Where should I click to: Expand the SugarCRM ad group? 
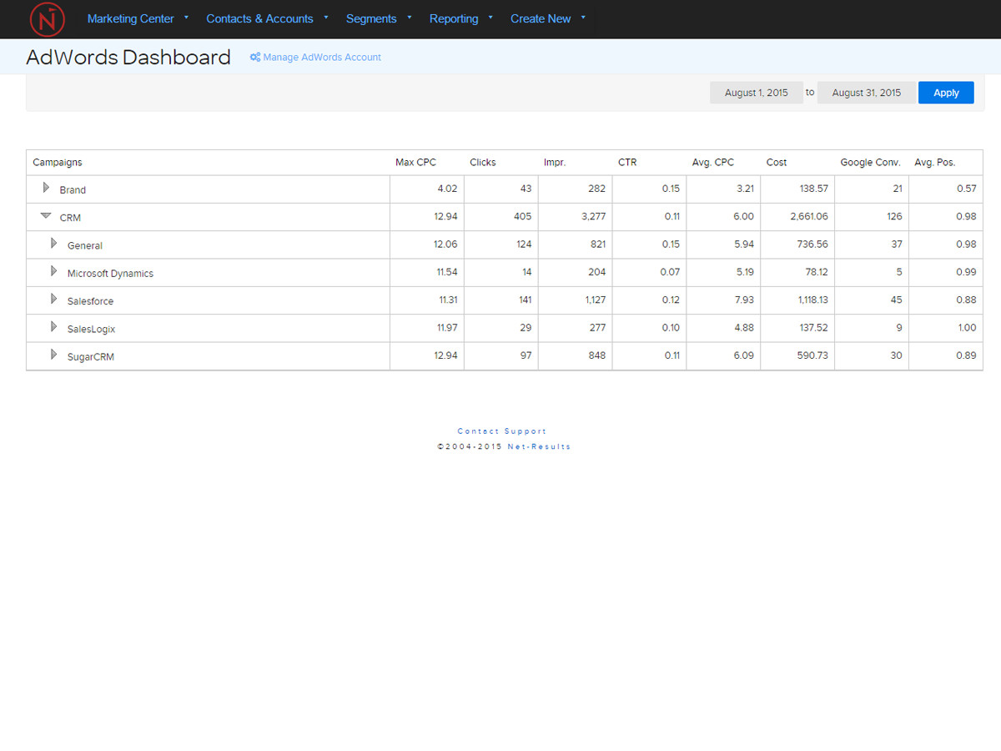tap(53, 355)
